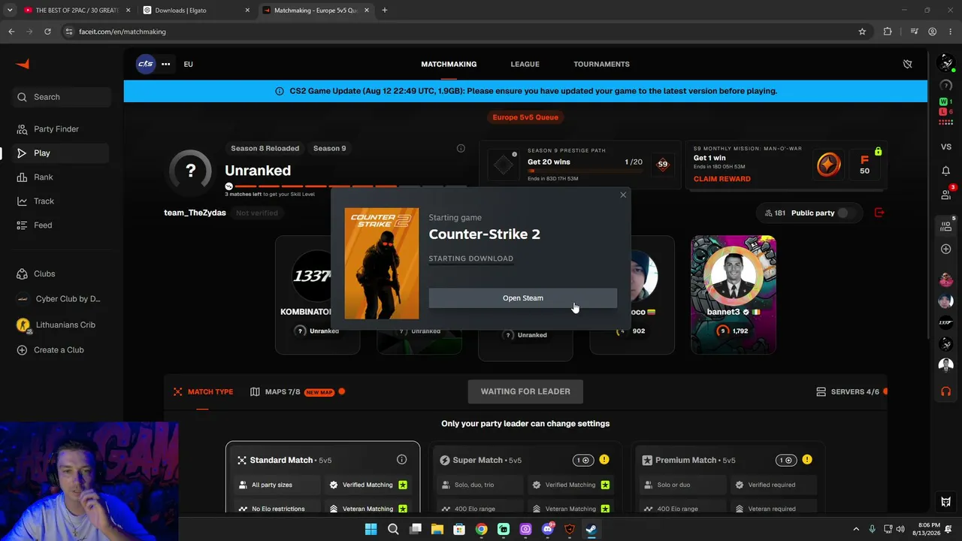Image resolution: width=962 pixels, height=541 pixels.
Task: Click the Search field in sidebar
Action: click(62, 97)
